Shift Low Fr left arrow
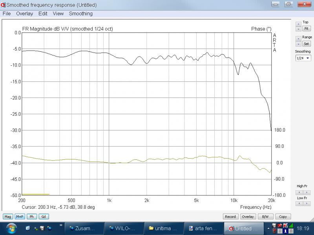314x235 pixels. [299, 203]
